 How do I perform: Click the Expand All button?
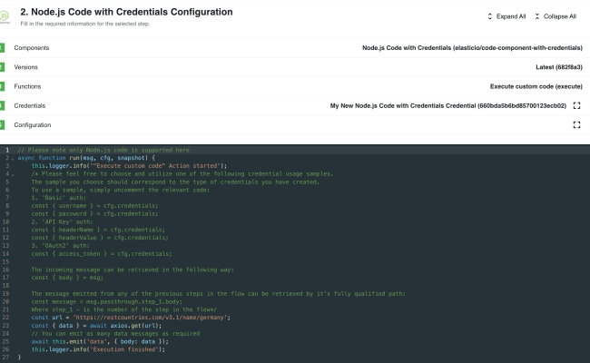[506, 16]
